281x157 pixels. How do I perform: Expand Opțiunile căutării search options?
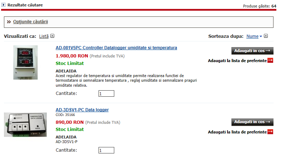(x=30, y=22)
